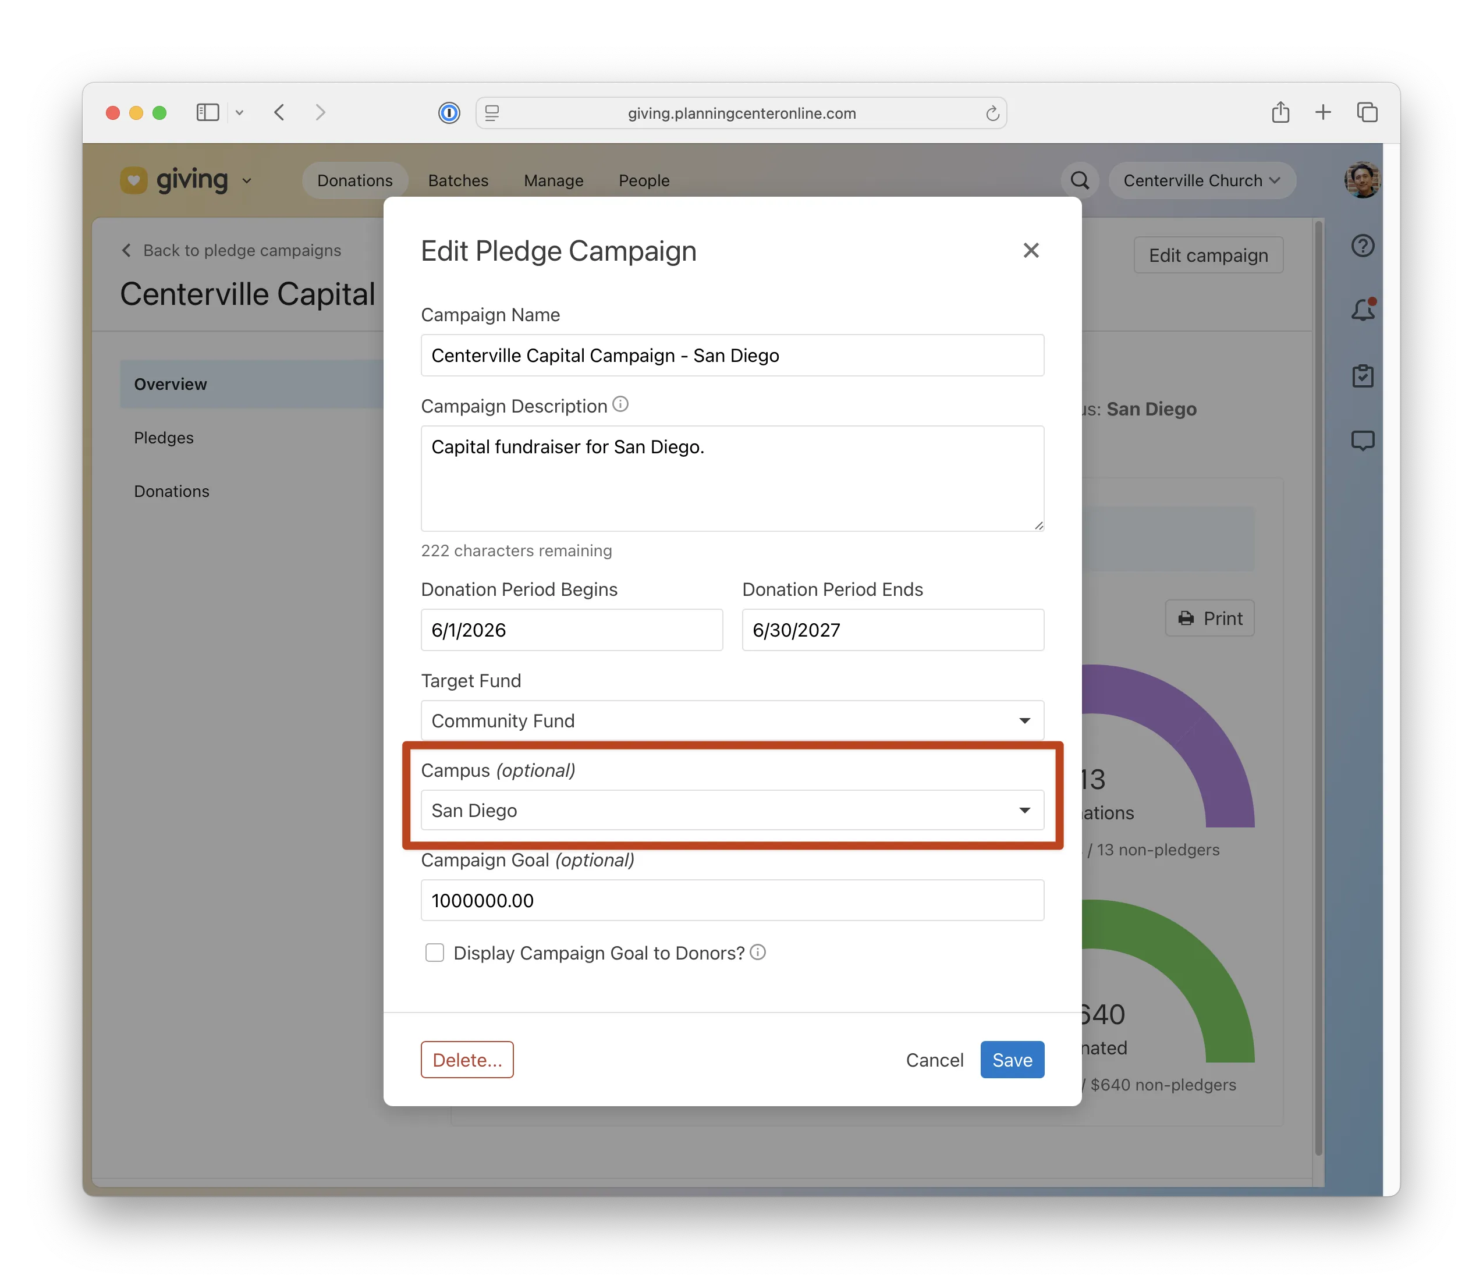Open the chat bubble icon
The height and width of the screenshot is (1279, 1483).
(1362, 440)
